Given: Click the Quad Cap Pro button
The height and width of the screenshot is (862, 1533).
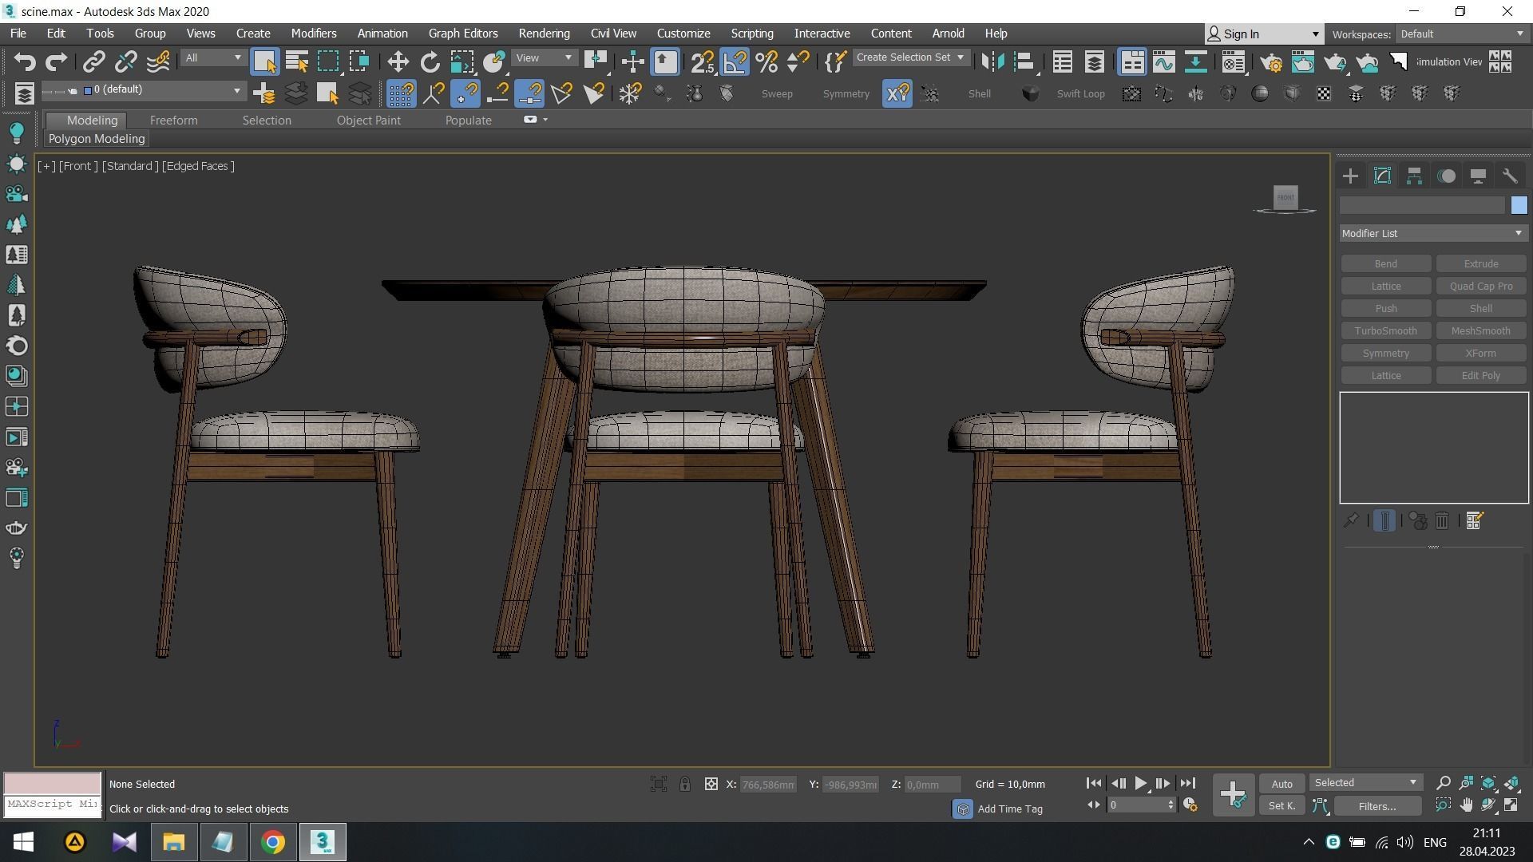Looking at the screenshot, I should [1480, 287].
